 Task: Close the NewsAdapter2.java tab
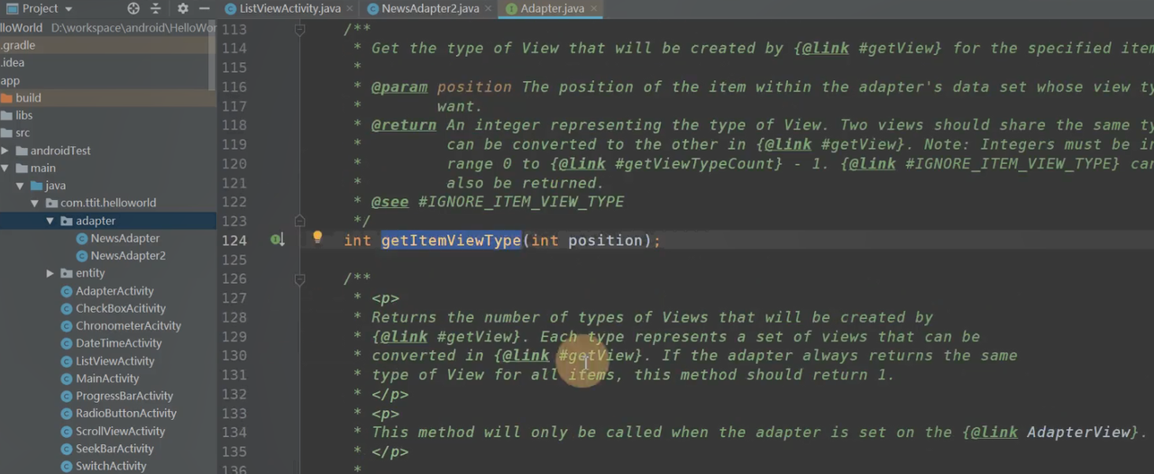pos(489,9)
